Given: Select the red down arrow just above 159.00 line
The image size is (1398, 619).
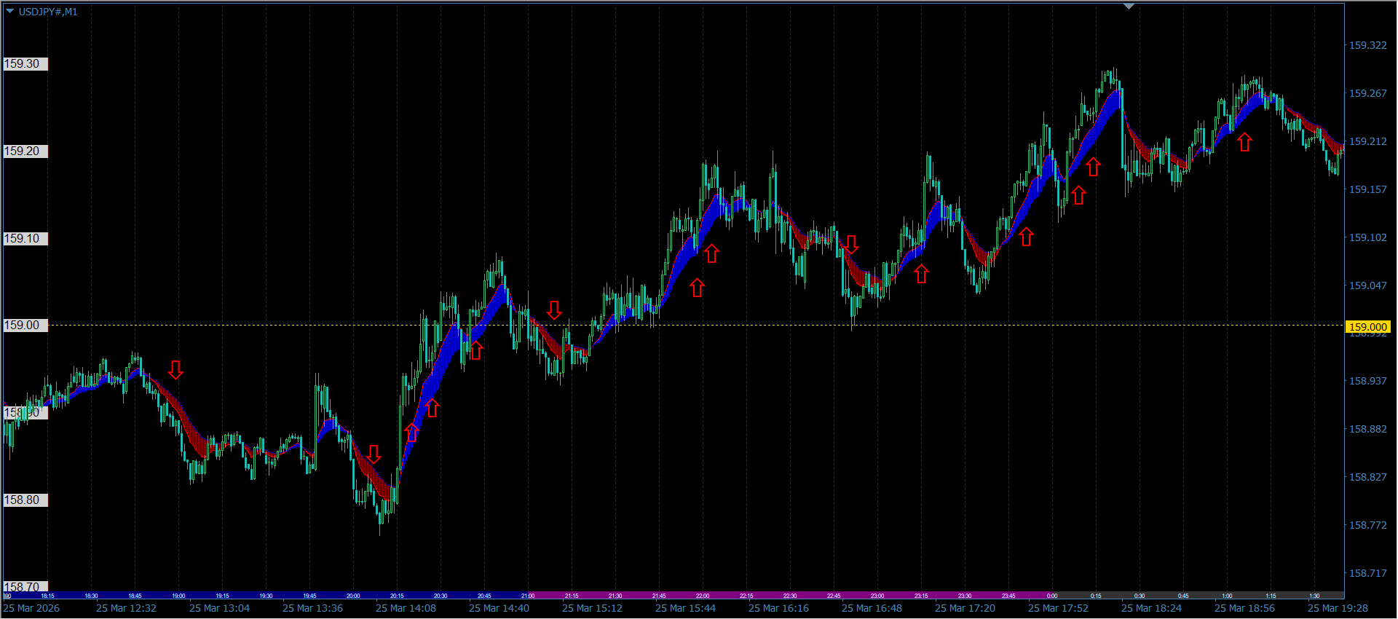Looking at the screenshot, I should click(x=554, y=311).
